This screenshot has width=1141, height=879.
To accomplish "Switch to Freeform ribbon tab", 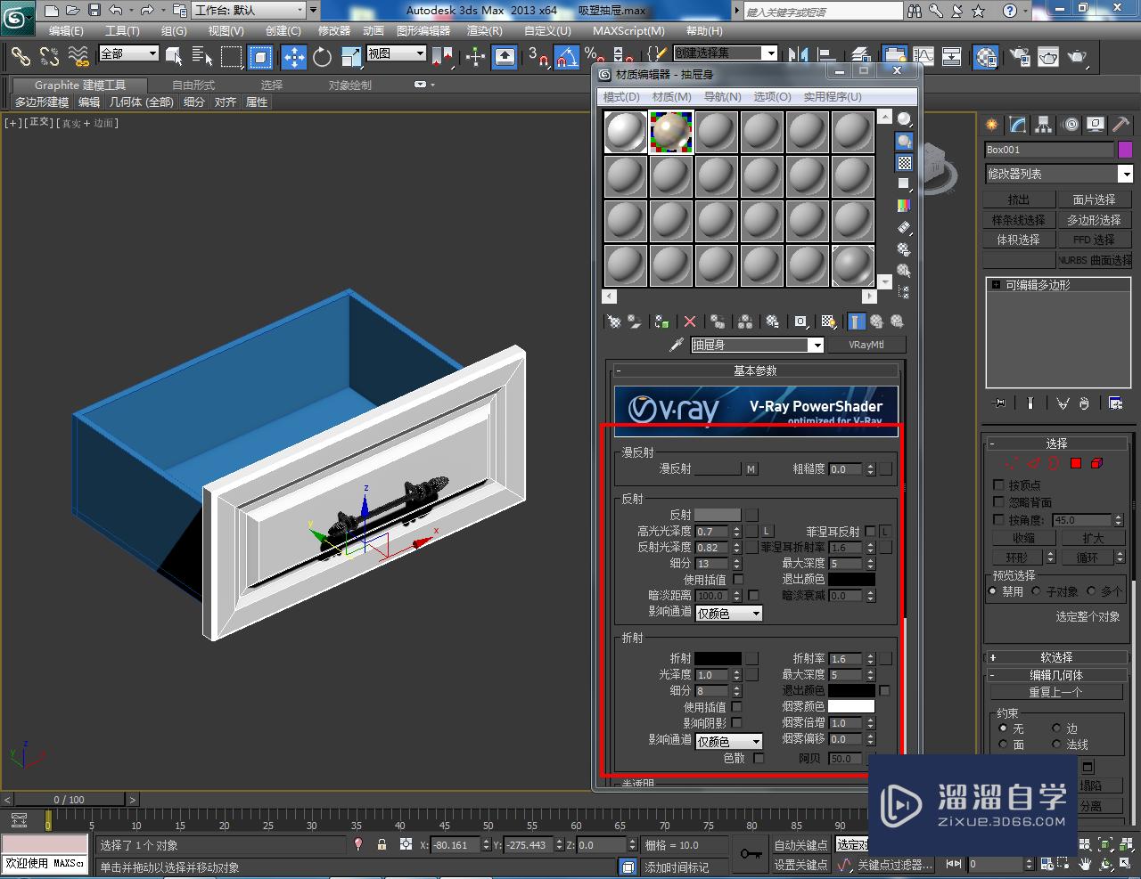I will click(x=193, y=85).
